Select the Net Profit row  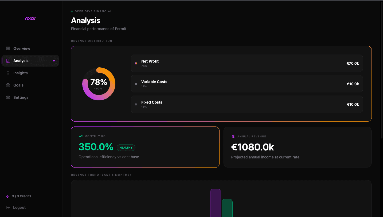247,63
